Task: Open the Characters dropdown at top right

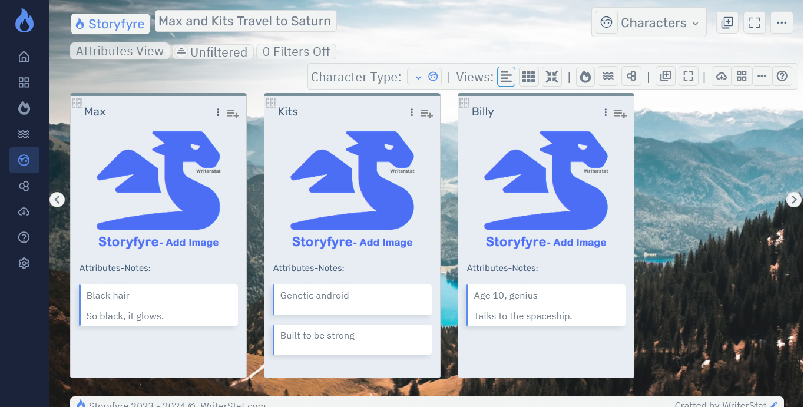Action: click(x=649, y=22)
